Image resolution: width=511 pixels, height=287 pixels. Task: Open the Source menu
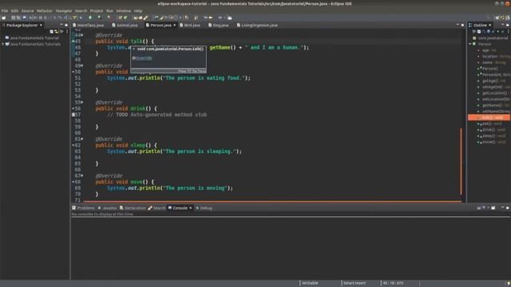tap(27, 10)
